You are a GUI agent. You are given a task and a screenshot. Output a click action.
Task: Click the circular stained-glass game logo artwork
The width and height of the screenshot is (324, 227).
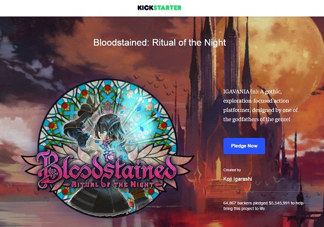108,148
